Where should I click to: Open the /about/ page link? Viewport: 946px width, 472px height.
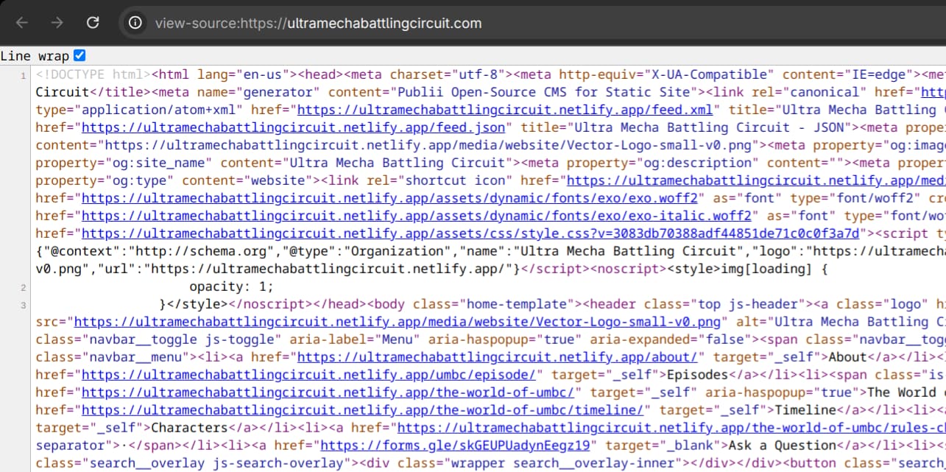[497, 357]
